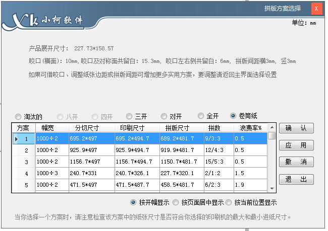The width and height of the screenshot is (328, 231).
Task: Select the 对开 radio button
Action: [x=164, y=116]
